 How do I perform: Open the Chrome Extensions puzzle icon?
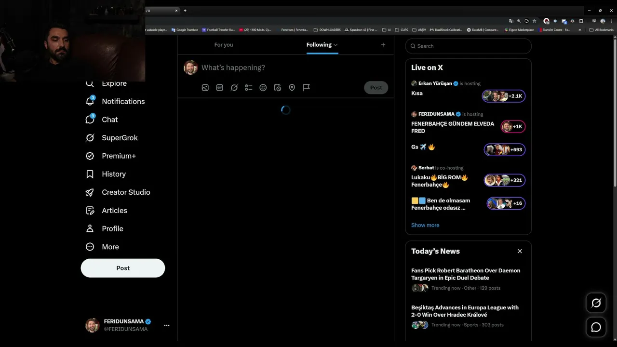tap(581, 21)
